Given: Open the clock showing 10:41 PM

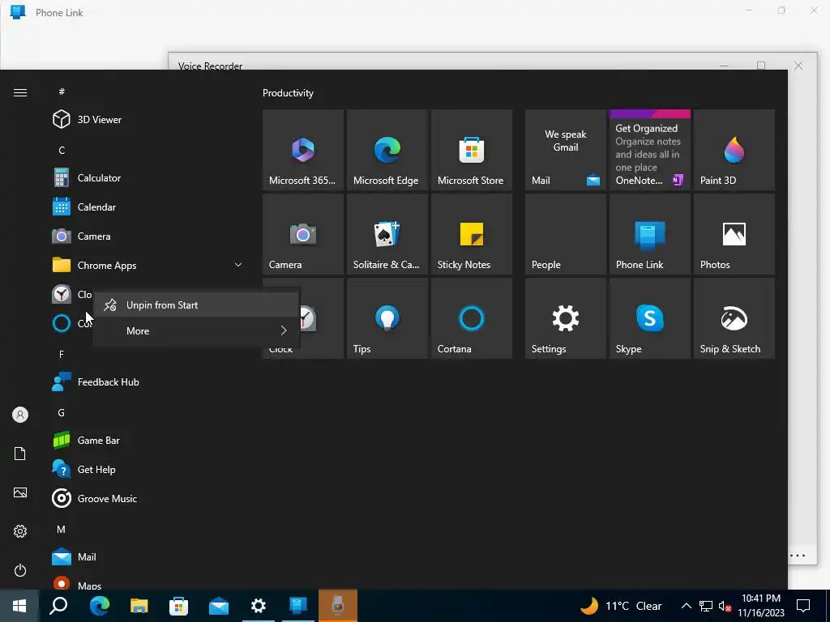Looking at the screenshot, I should coord(761,606).
